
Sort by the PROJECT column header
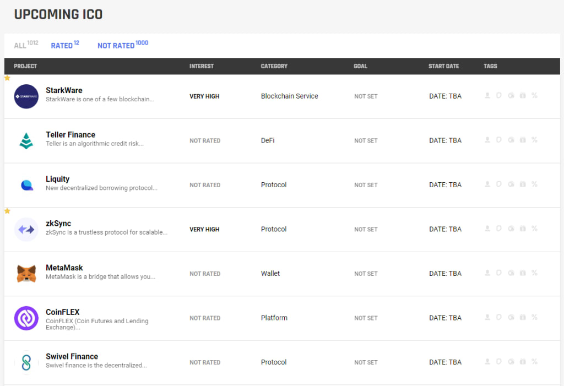click(x=25, y=66)
